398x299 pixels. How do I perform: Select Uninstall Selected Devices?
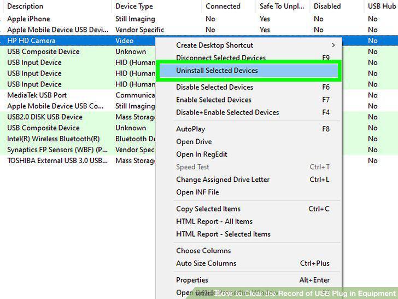pyautogui.click(x=249, y=71)
